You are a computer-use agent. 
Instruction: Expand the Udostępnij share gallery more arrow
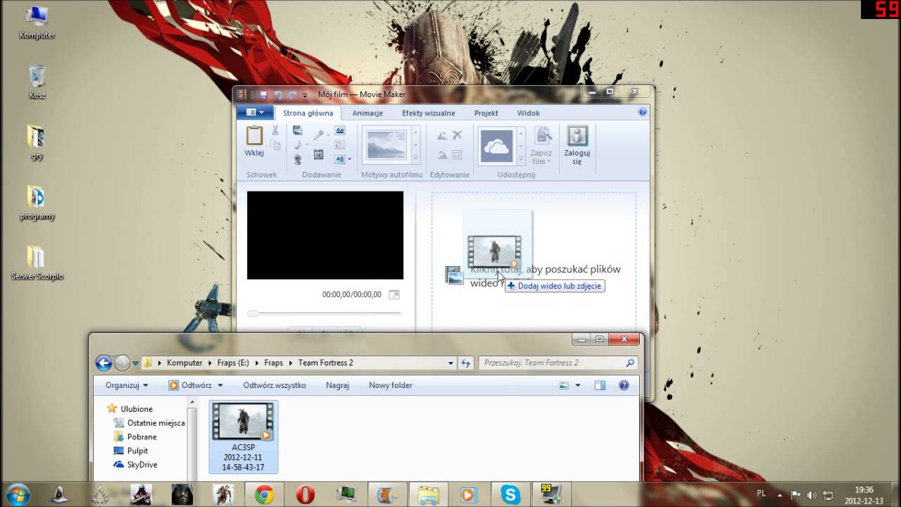[522, 158]
